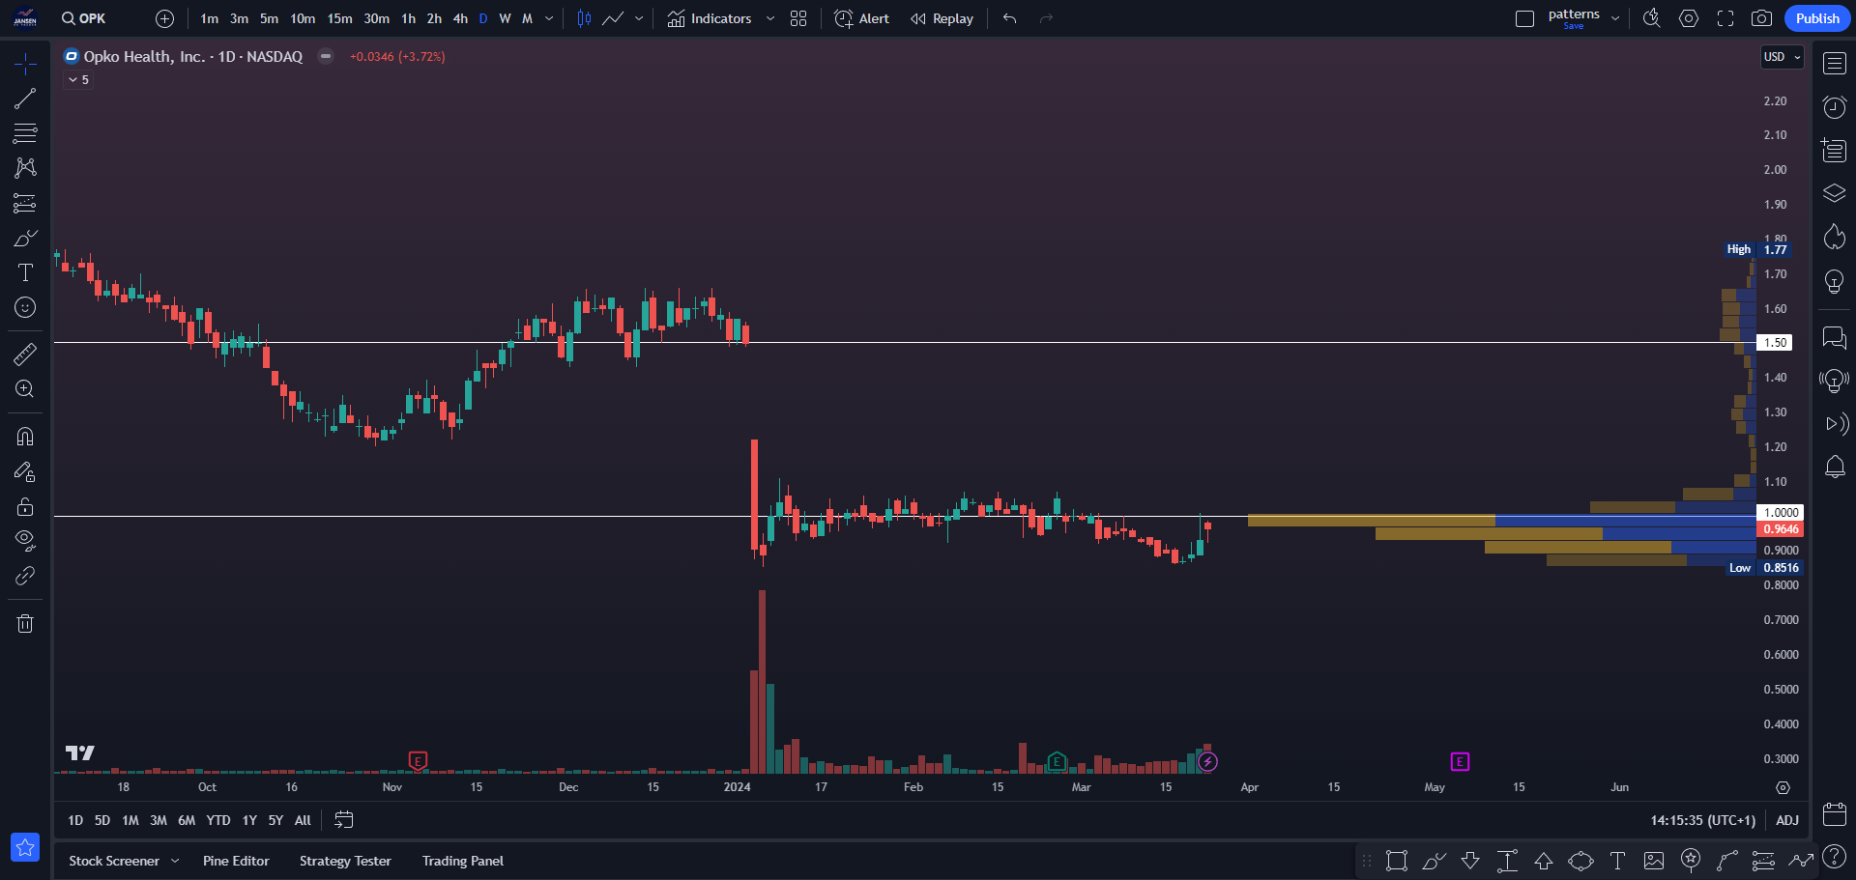This screenshot has width=1856, height=880.
Task: Toggle stay in drawing mode
Action: 25,471
